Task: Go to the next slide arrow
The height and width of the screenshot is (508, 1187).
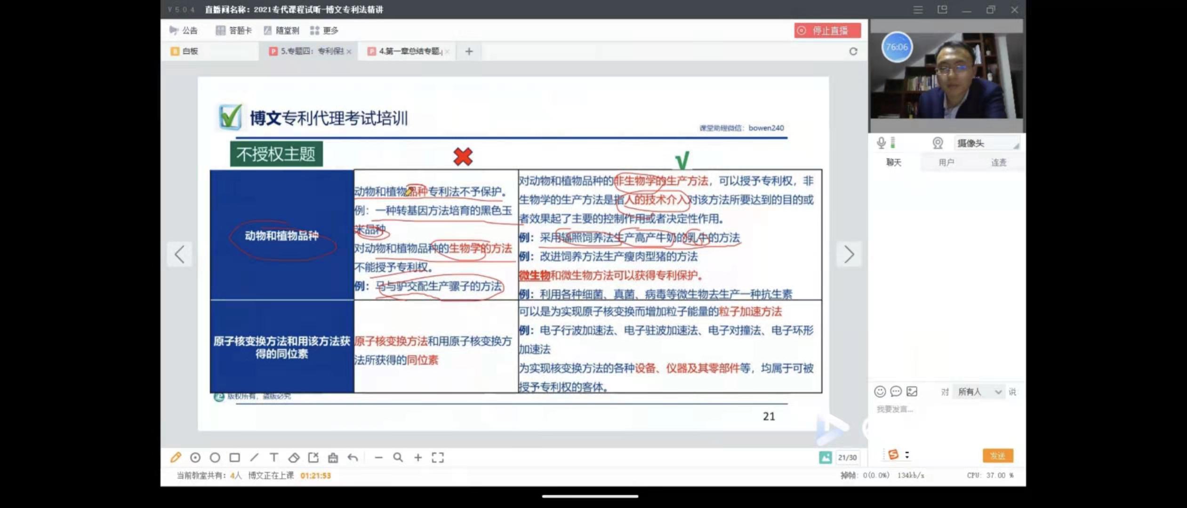Action: click(849, 254)
